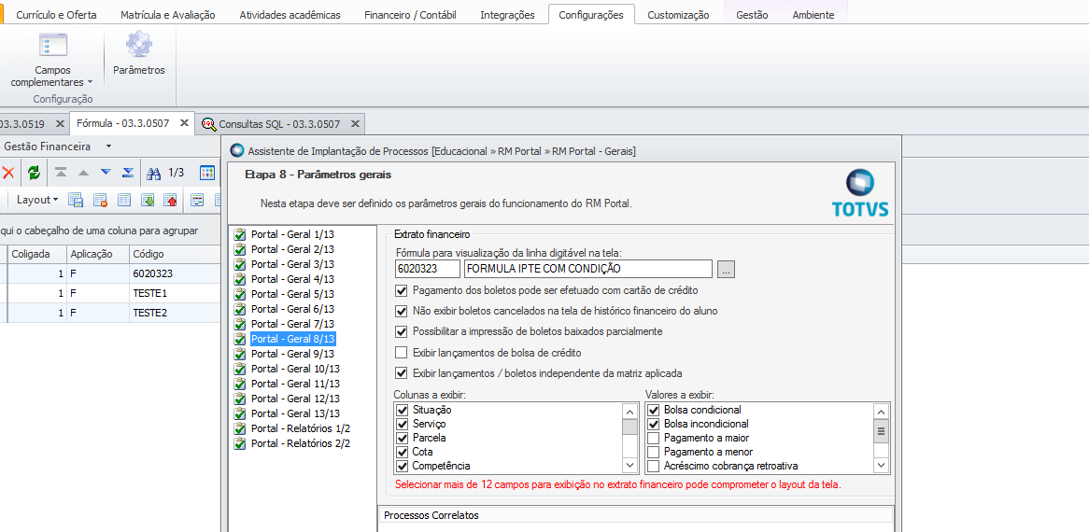1089x532 pixels.
Task: Uncheck the Serviço column checkbox
Action: [402, 424]
